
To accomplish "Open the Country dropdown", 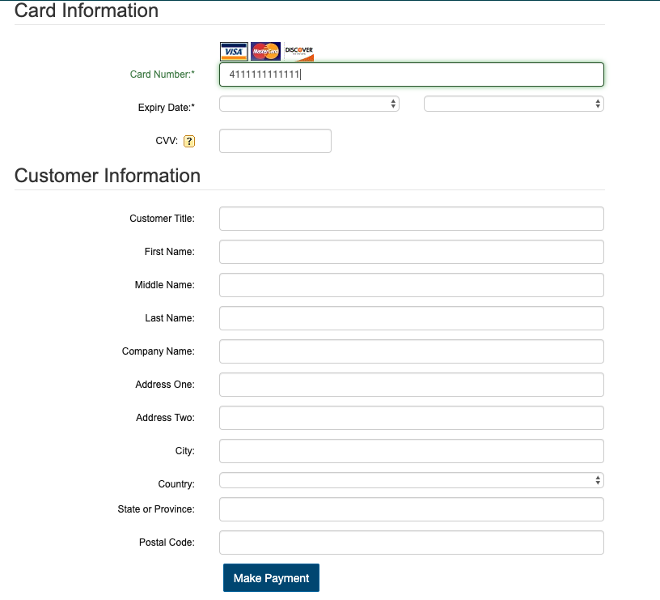I will [411, 480].
